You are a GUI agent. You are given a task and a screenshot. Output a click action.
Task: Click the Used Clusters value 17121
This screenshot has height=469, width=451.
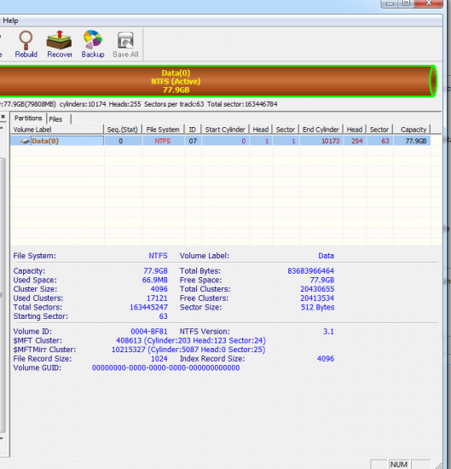[157, 298]
